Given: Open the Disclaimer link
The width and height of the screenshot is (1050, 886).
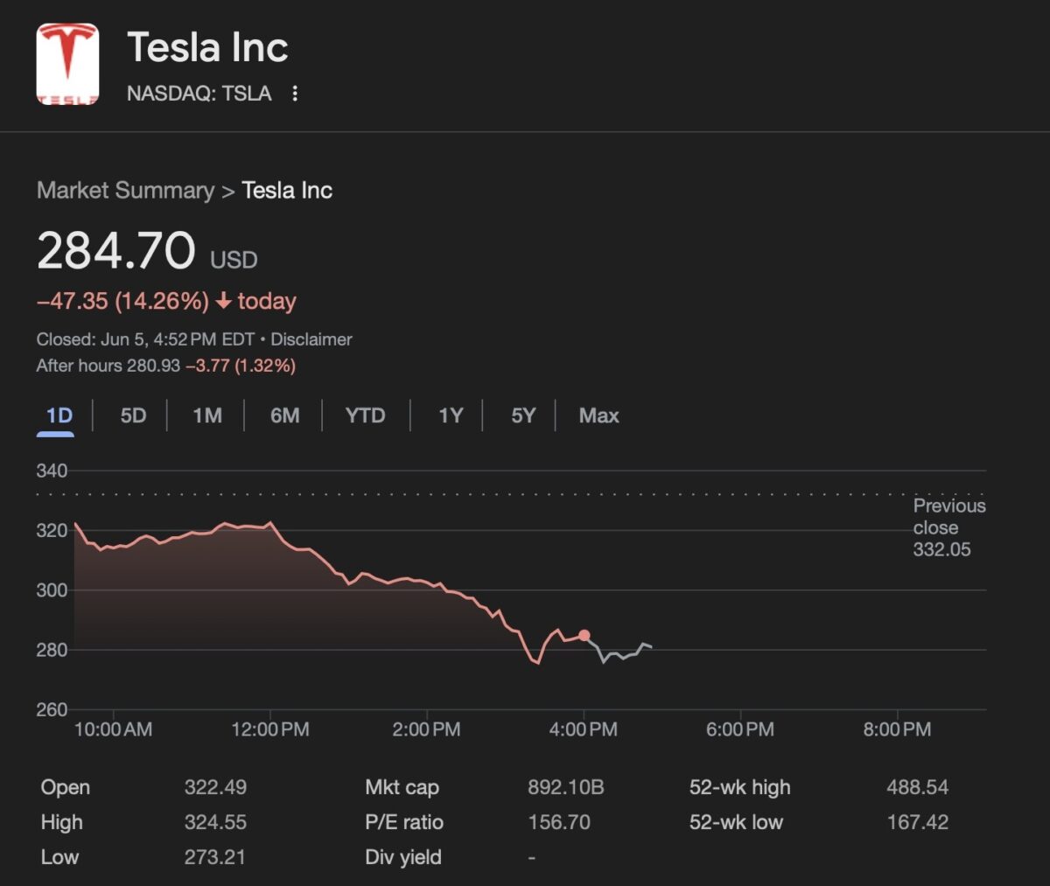Looking at the screenshot, I should (311, 338).
